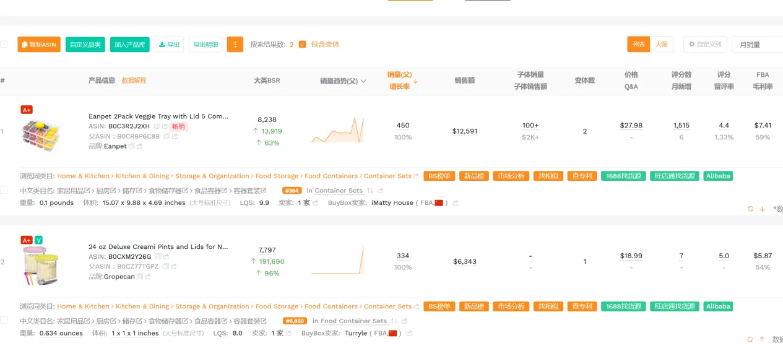Toggle the select-all checkbox in the toolbar
This screenshot has width=783, height=356.
pos(4,45)
